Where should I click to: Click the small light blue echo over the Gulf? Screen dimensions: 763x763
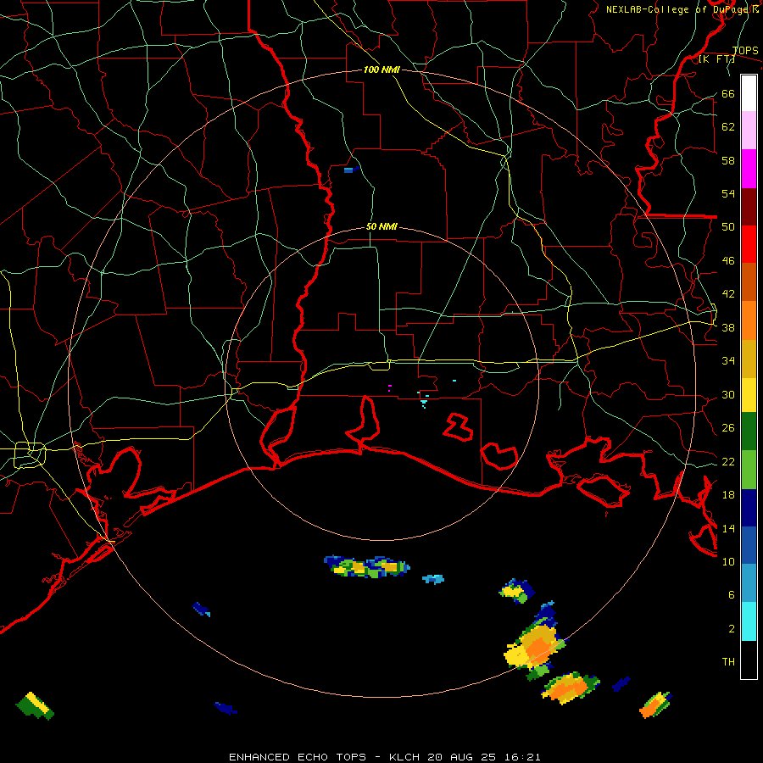(x=433, y=579)
